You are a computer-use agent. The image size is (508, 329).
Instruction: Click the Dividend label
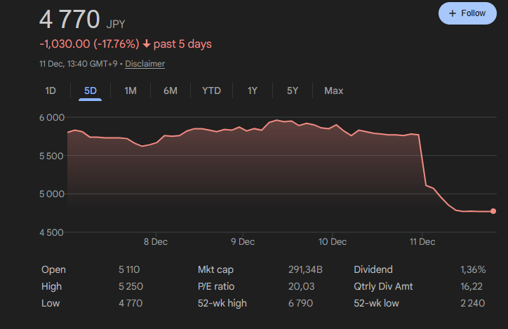click(x=373, y=269)
